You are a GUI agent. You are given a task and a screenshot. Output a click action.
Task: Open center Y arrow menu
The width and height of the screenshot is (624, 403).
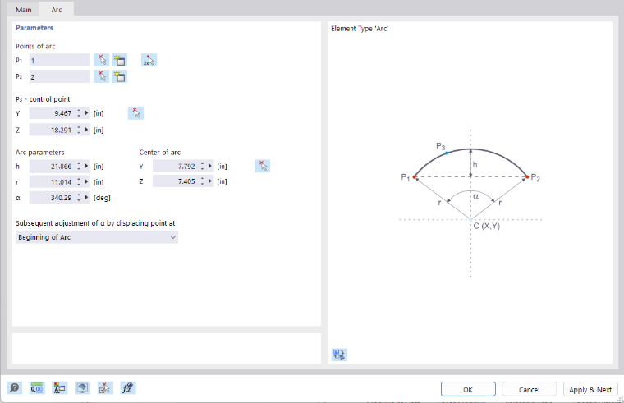209,167
